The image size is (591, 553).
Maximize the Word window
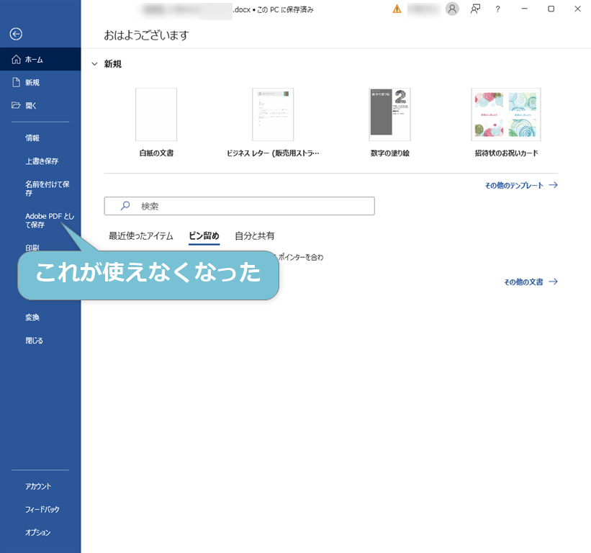point(551,9)
